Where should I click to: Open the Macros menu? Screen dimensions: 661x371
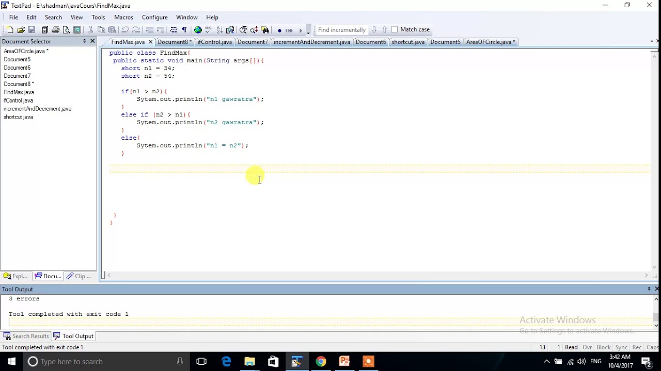coord(123,17)
